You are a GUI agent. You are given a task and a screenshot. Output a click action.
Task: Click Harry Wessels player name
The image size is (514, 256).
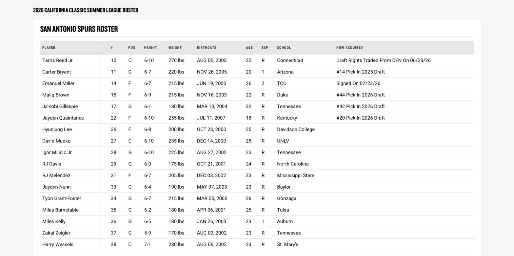click(58, 245)
